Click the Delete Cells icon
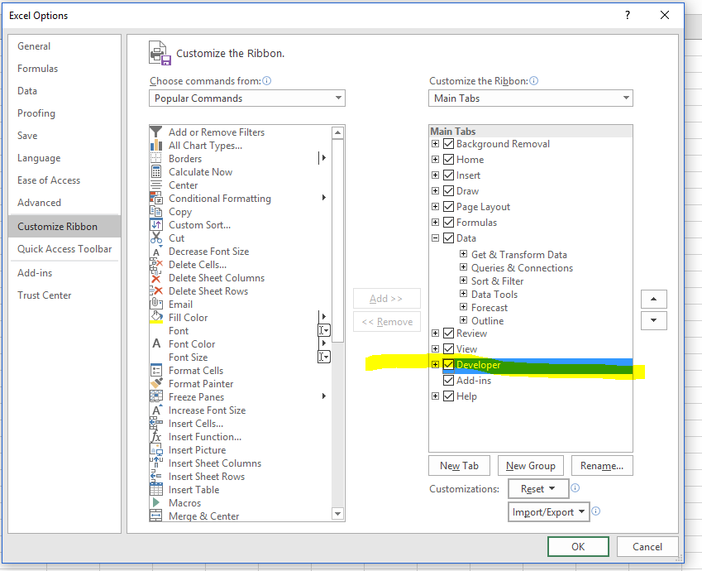This screenshot has width=702, height=571. tap(155, 265)
